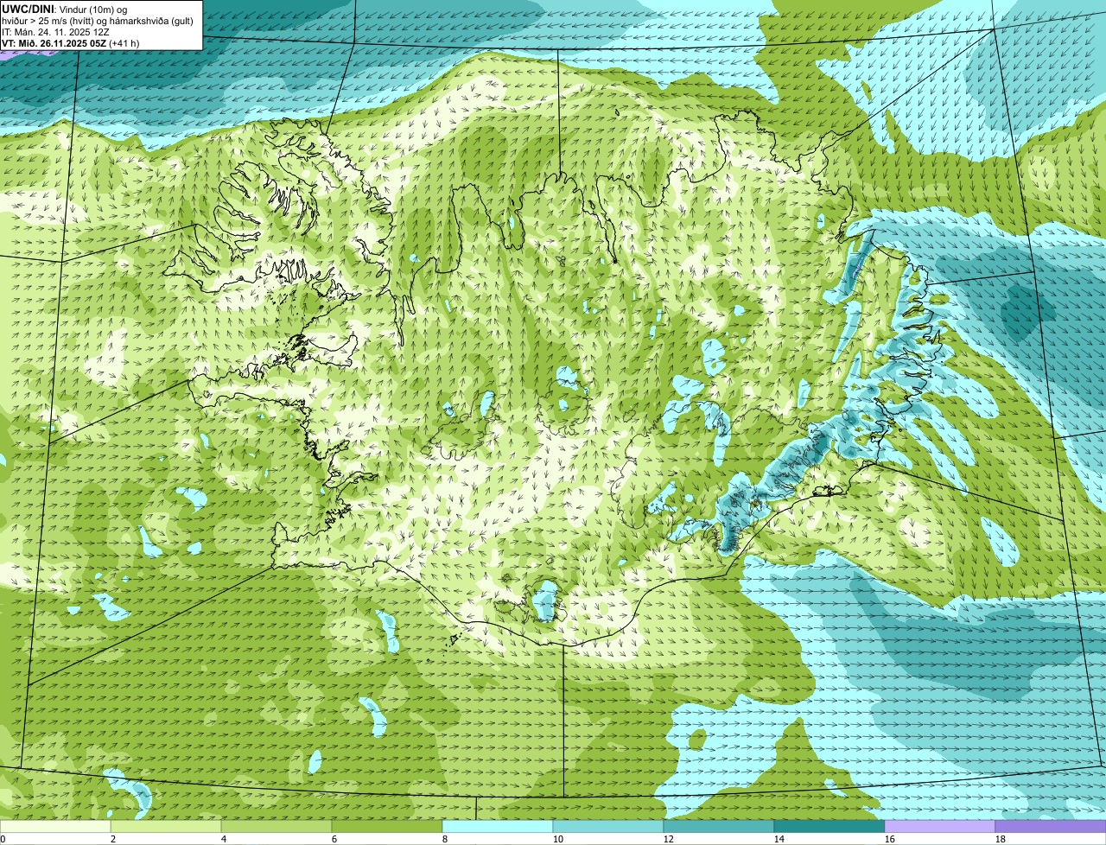This screenshot has width=1106, height=845.
Task: Click the '10' label on the wind scale
Action: coord(558,839)
